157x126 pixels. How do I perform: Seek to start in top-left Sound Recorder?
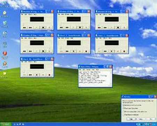(24, 28)
